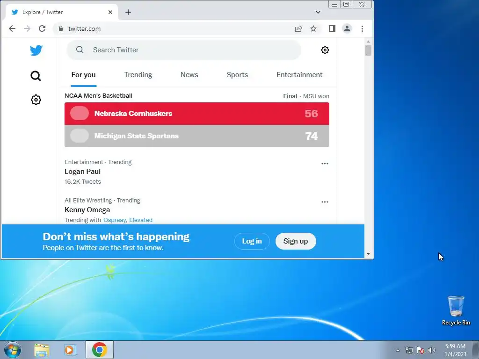Launch Windows Media Player from taskbar
Viewport: 479px width, 359px height.
click(x=70, y=350)
